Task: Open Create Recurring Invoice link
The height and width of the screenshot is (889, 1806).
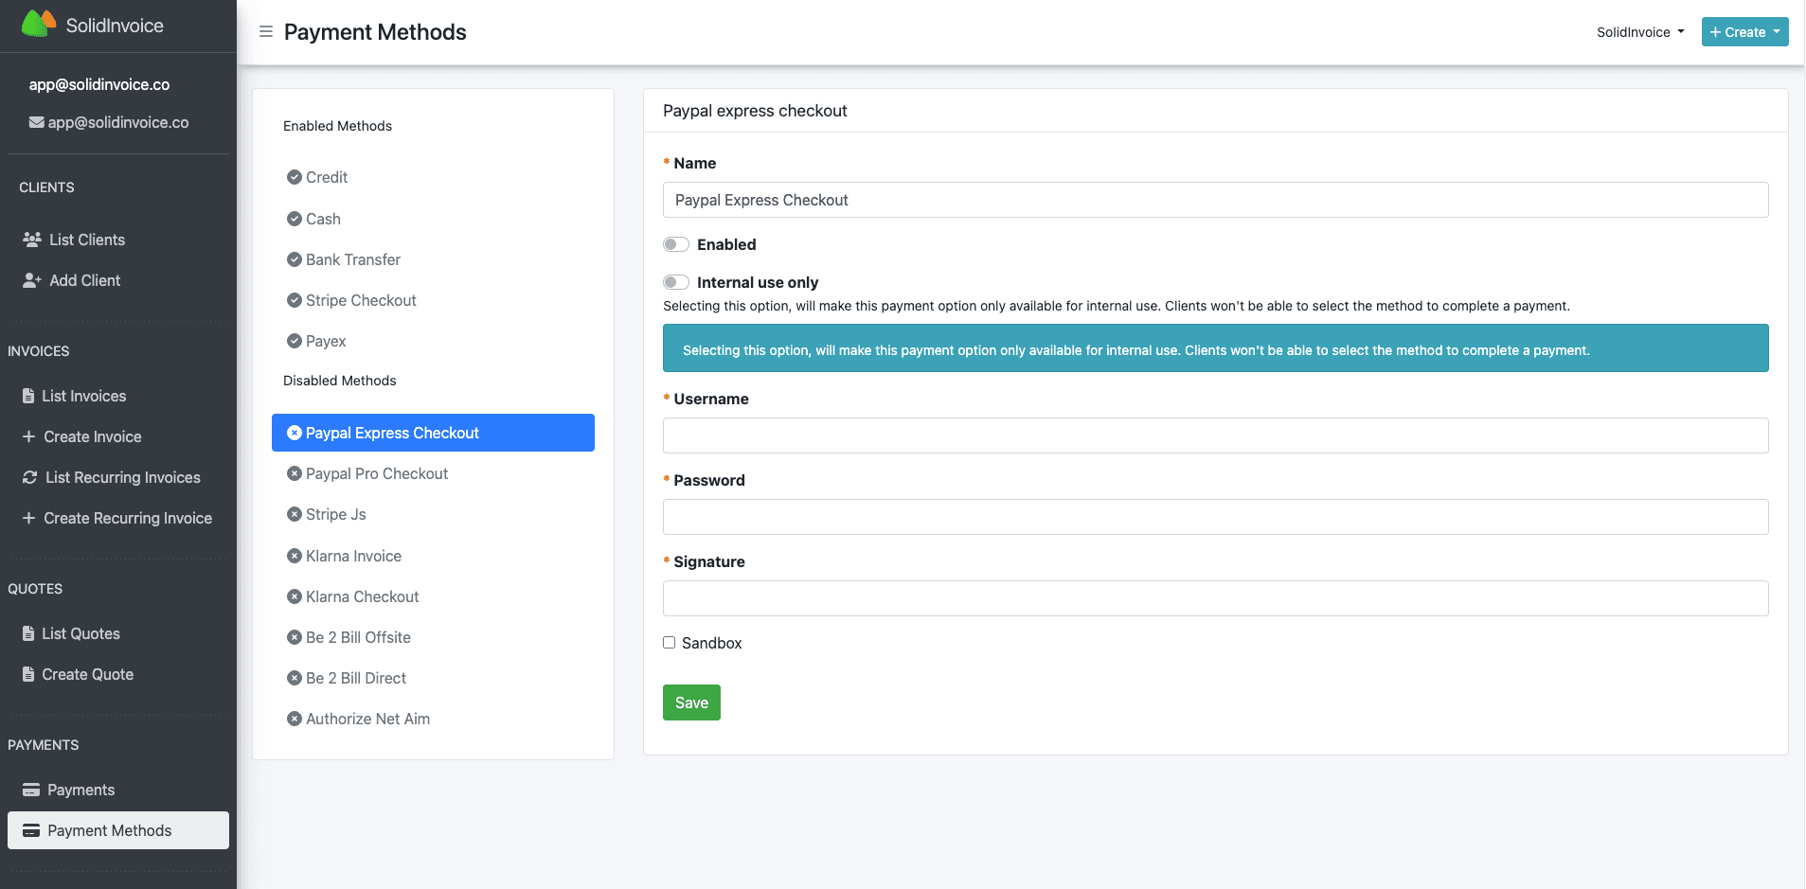Action: 128,518
